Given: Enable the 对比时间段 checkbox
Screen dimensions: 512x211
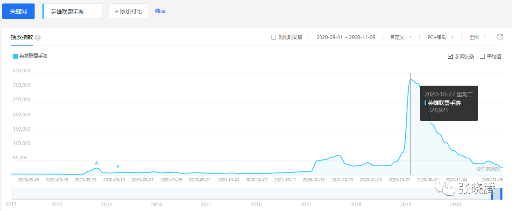Looking at the screenshot, I should 274,37.
